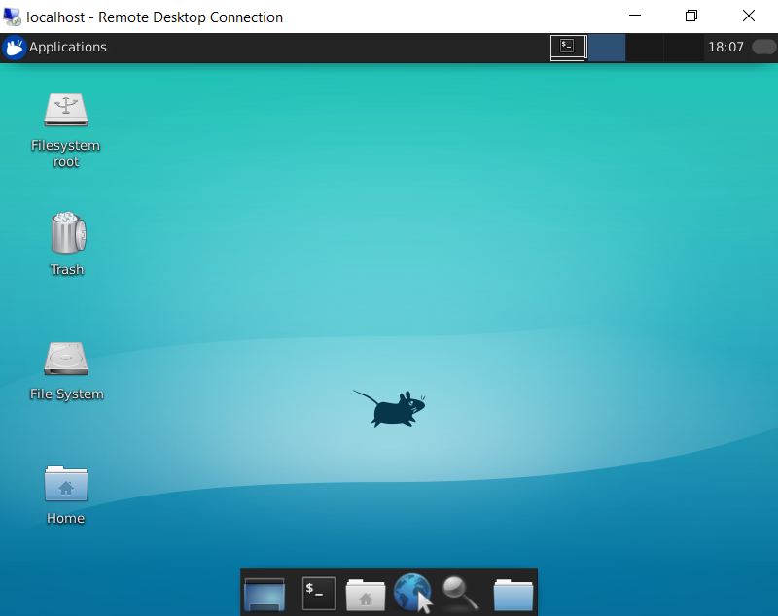Click the rounded user button beside clock
778x616 pixels.
pos(764,47)
